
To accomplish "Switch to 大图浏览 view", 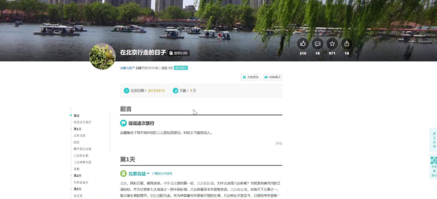I will 251,77.
